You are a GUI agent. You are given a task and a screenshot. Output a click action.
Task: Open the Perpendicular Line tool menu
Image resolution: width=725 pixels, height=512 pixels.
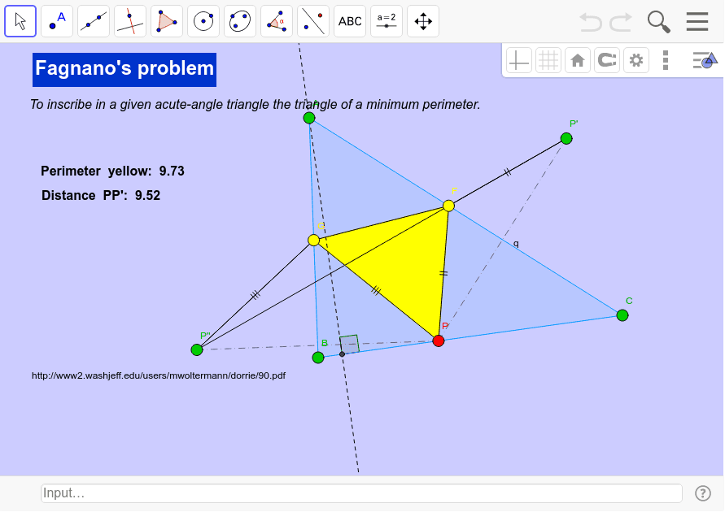[129, 20]
